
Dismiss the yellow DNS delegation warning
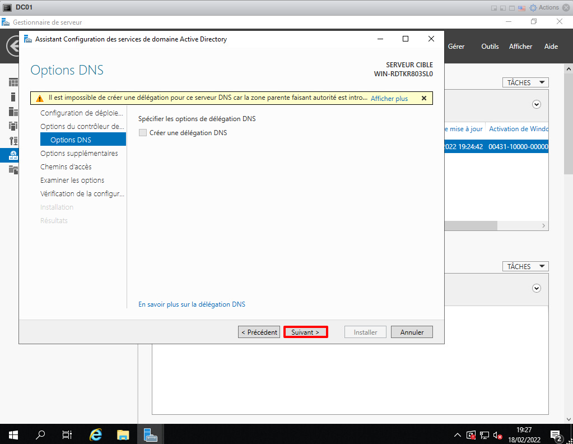[424, 98]
